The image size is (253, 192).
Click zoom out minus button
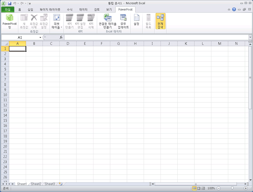tap(218, 188)
